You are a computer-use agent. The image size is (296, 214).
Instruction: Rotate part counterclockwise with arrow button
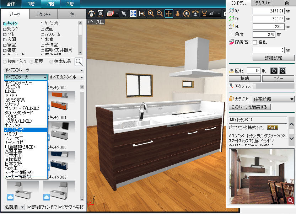(x=273, y=71)
